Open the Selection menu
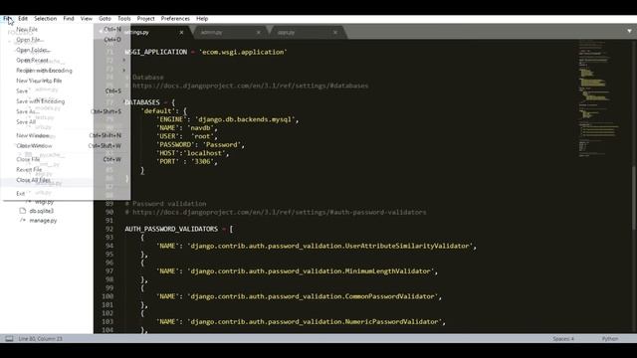 [x=45, y=19]
